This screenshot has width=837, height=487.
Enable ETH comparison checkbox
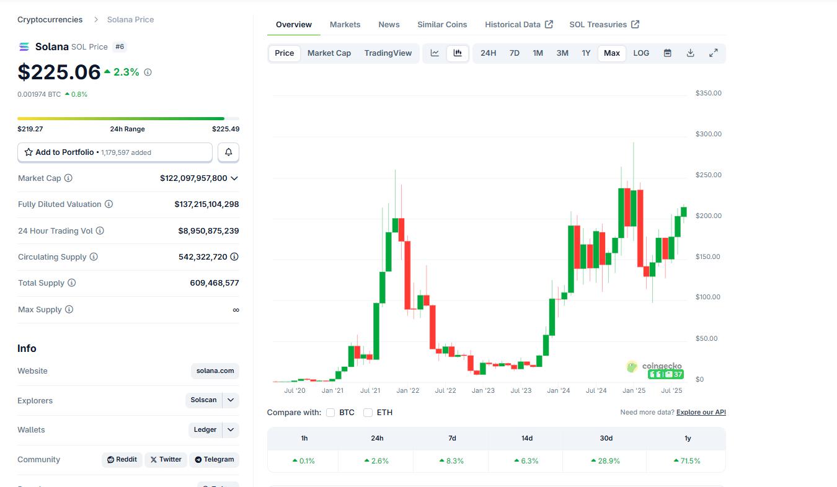click(368, 413)
